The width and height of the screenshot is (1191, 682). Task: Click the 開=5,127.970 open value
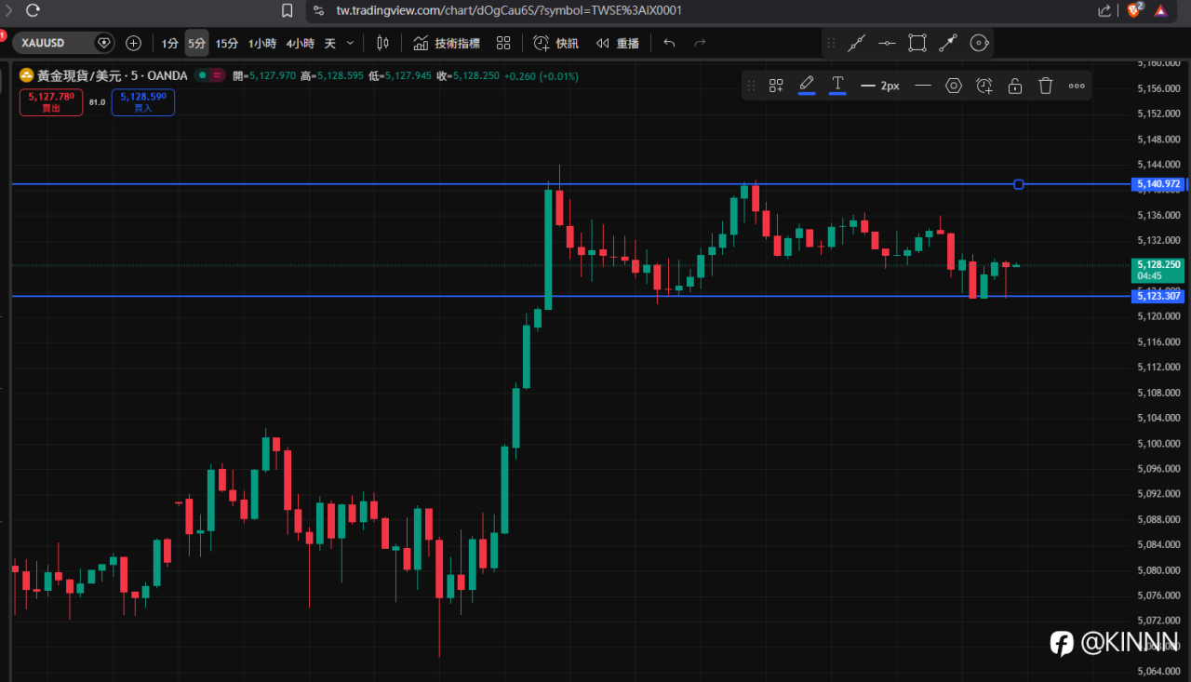tap(264, 75)
